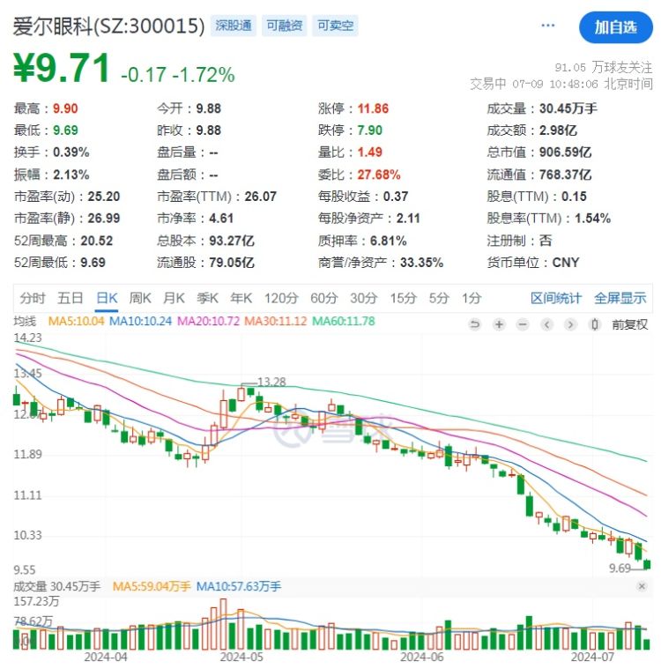Click the 2024-05 date axis label
661x669 pixels.
point(241,657)
